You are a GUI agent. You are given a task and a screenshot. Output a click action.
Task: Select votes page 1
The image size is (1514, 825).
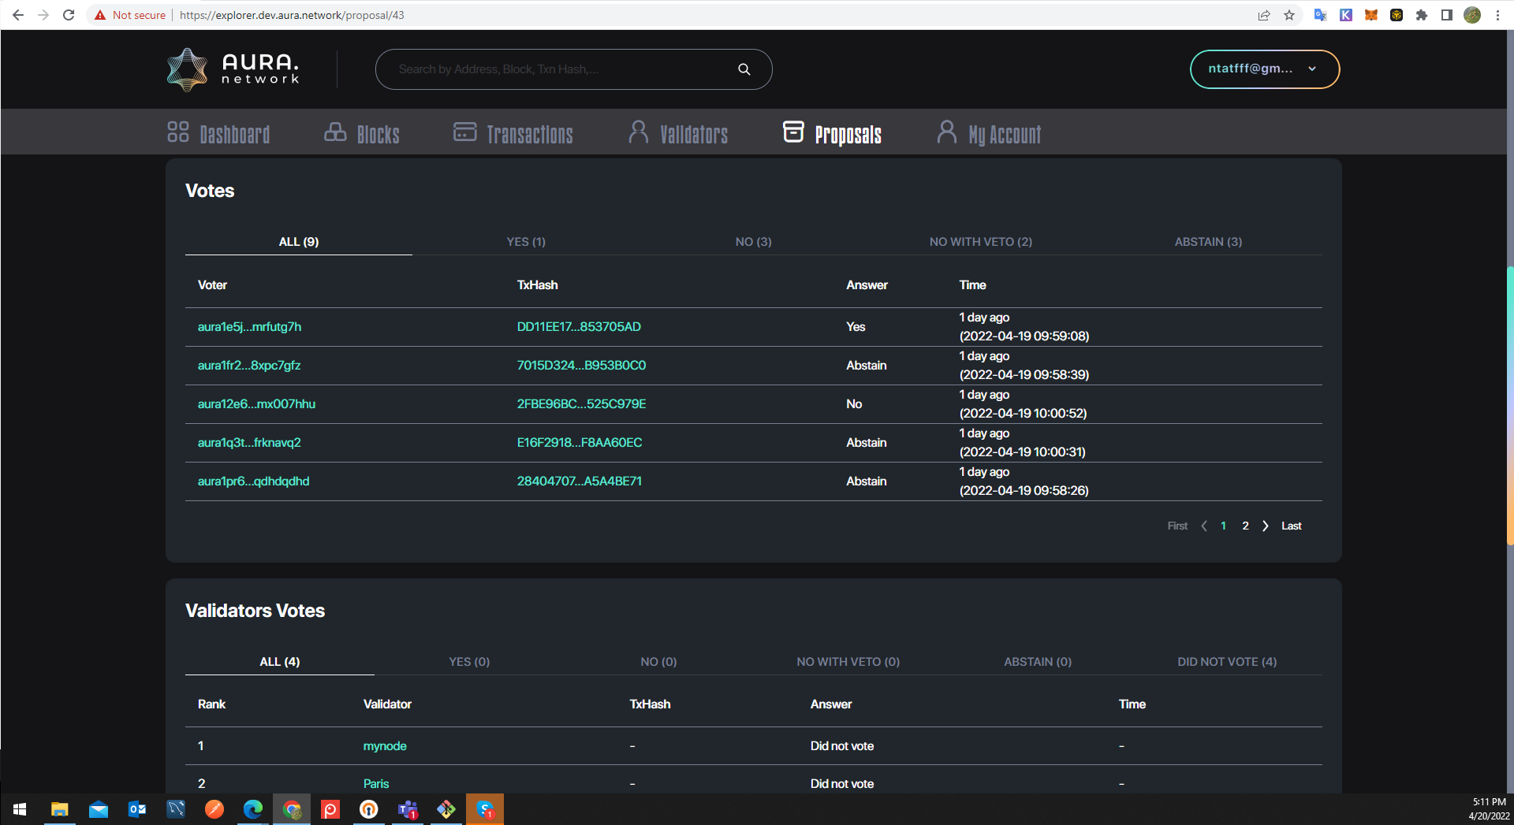pos(1223,526)
